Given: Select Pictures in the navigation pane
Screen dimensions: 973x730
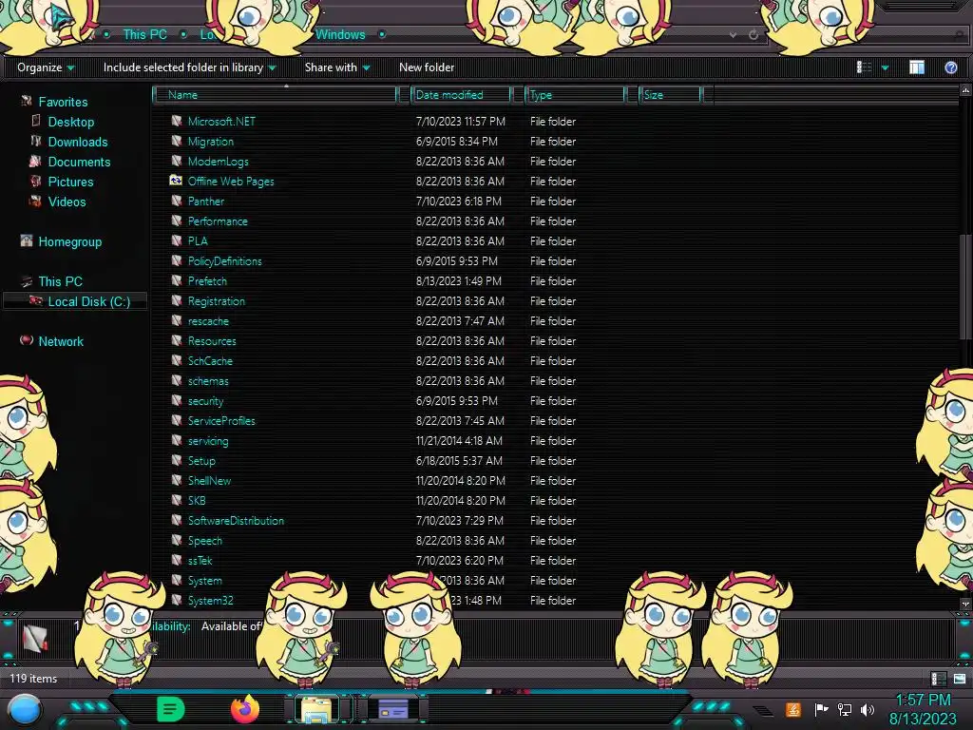Looking at the screenshot, I should pyautogui.click(x=70, y=182).
